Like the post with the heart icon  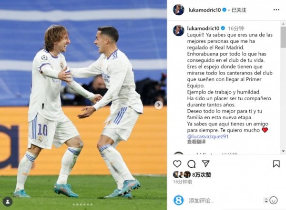tap(177, 164)
